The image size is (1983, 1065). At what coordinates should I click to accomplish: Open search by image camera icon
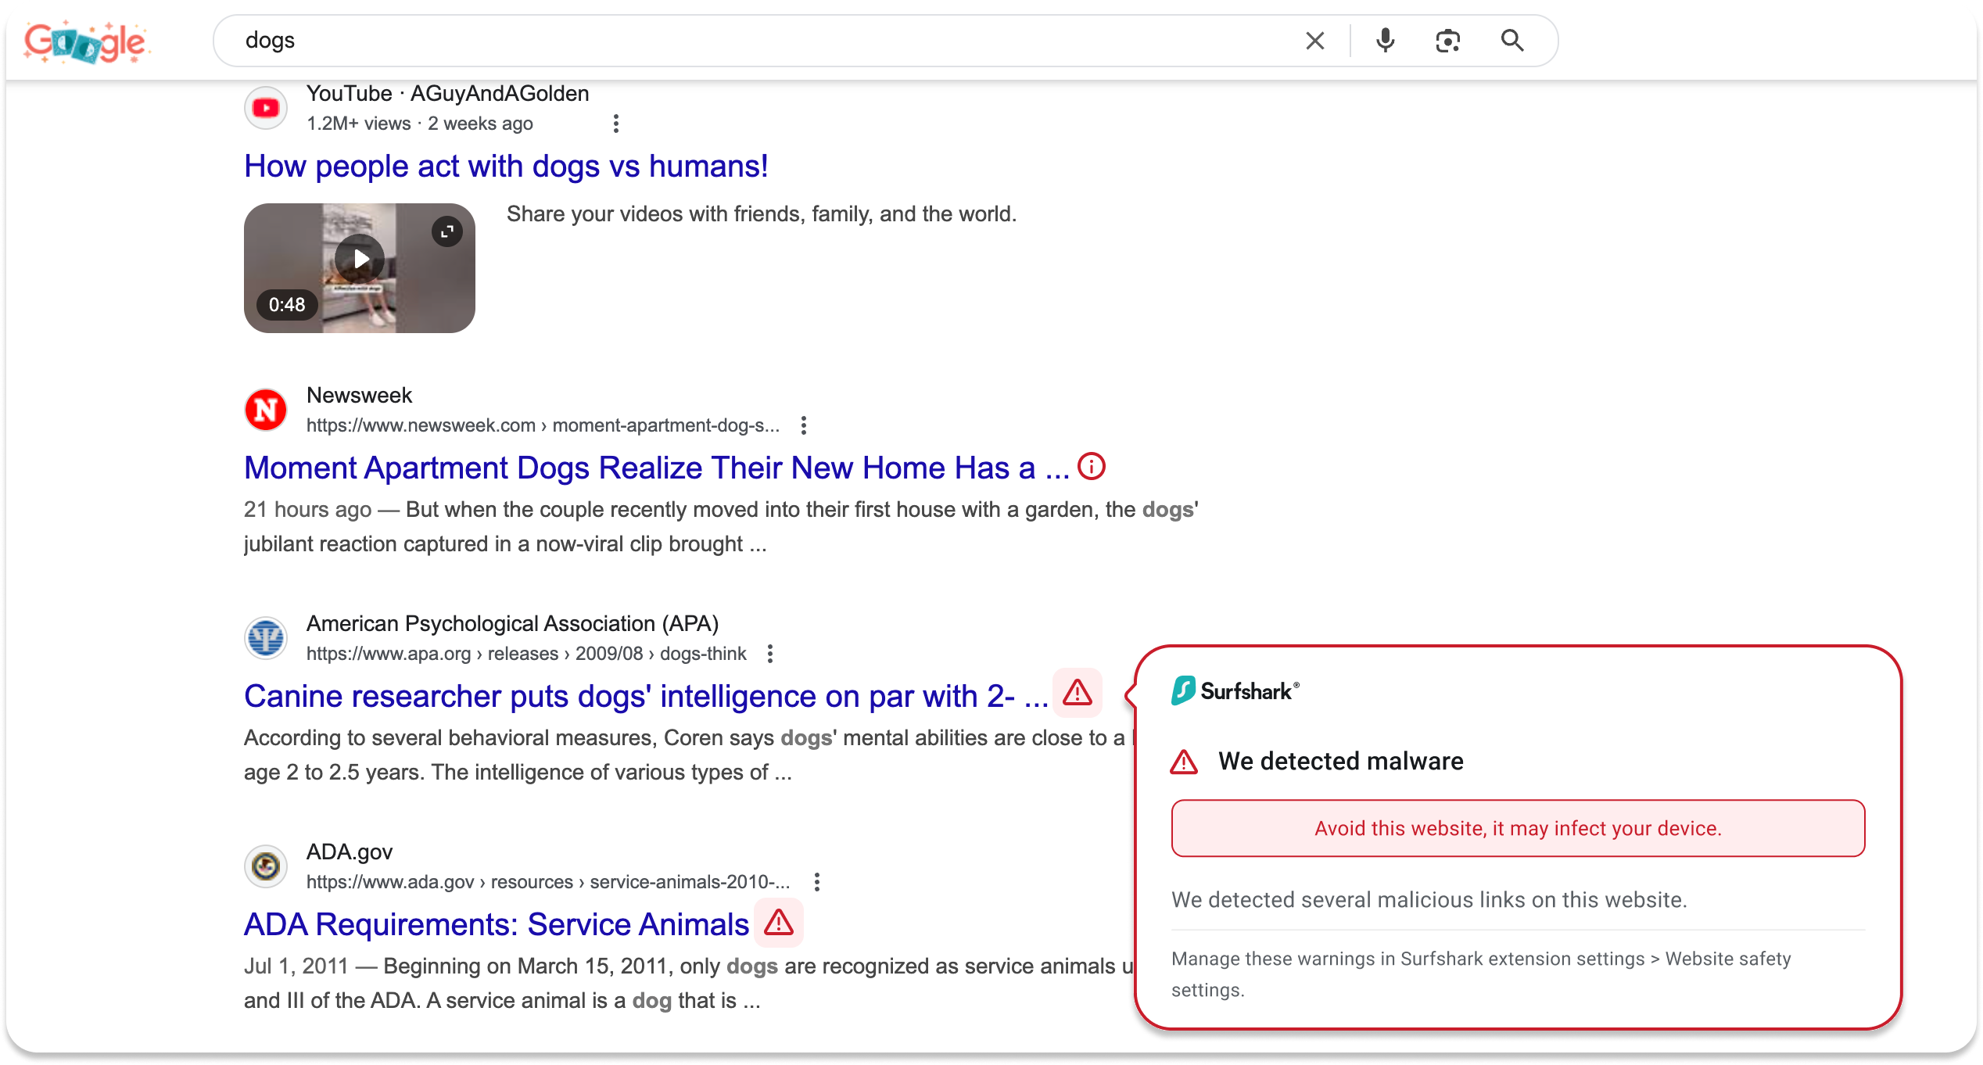pyautogui.click(x=1447, y=41)
